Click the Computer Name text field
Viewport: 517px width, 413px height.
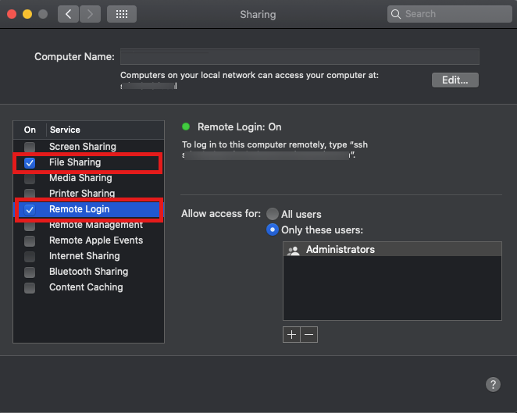coord(299,56)
